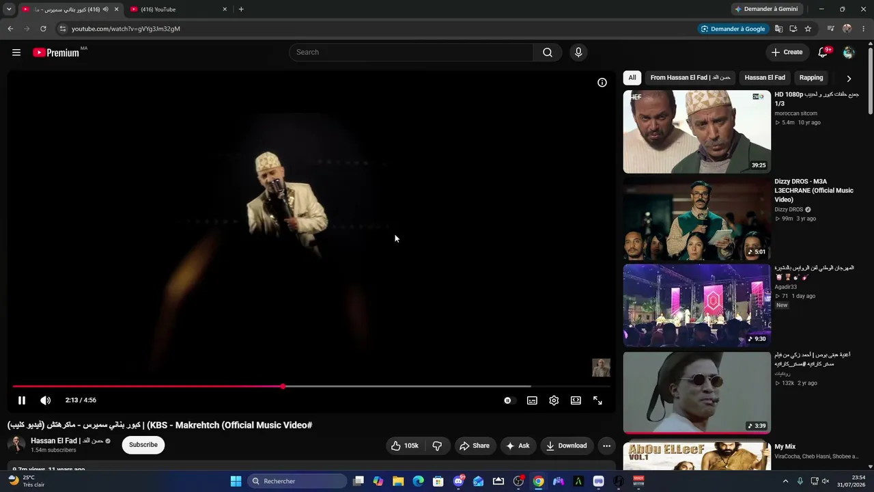The width and height of the screenshot is (874, 492).
Task: Mute the playing tab via speaker icon
Action: click(x=105, y=10)
